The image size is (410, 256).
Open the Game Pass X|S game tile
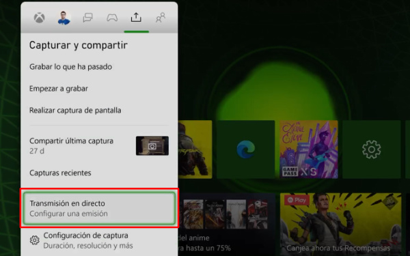[x=309, y=150]
